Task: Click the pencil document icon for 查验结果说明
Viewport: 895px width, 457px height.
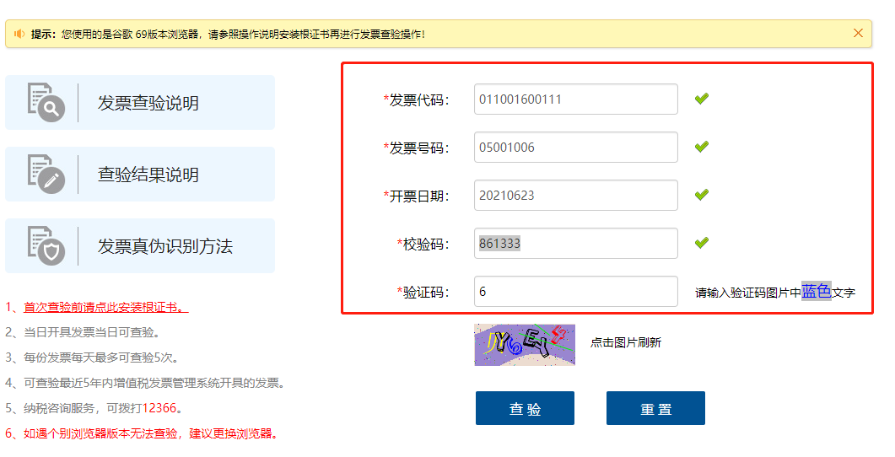Action: [46, 174]
